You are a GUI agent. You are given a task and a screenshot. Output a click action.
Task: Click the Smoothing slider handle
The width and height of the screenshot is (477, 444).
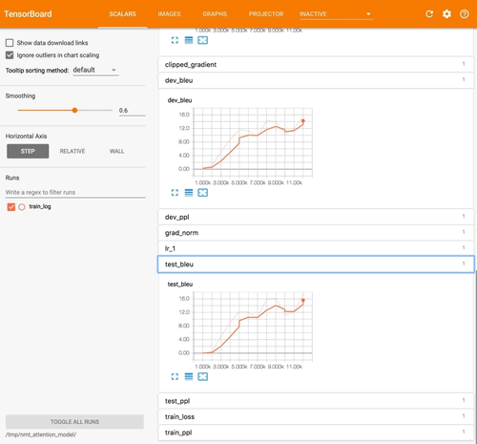pos(74,110)
